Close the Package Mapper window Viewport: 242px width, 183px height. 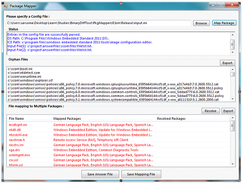click(x=232, y=5)
